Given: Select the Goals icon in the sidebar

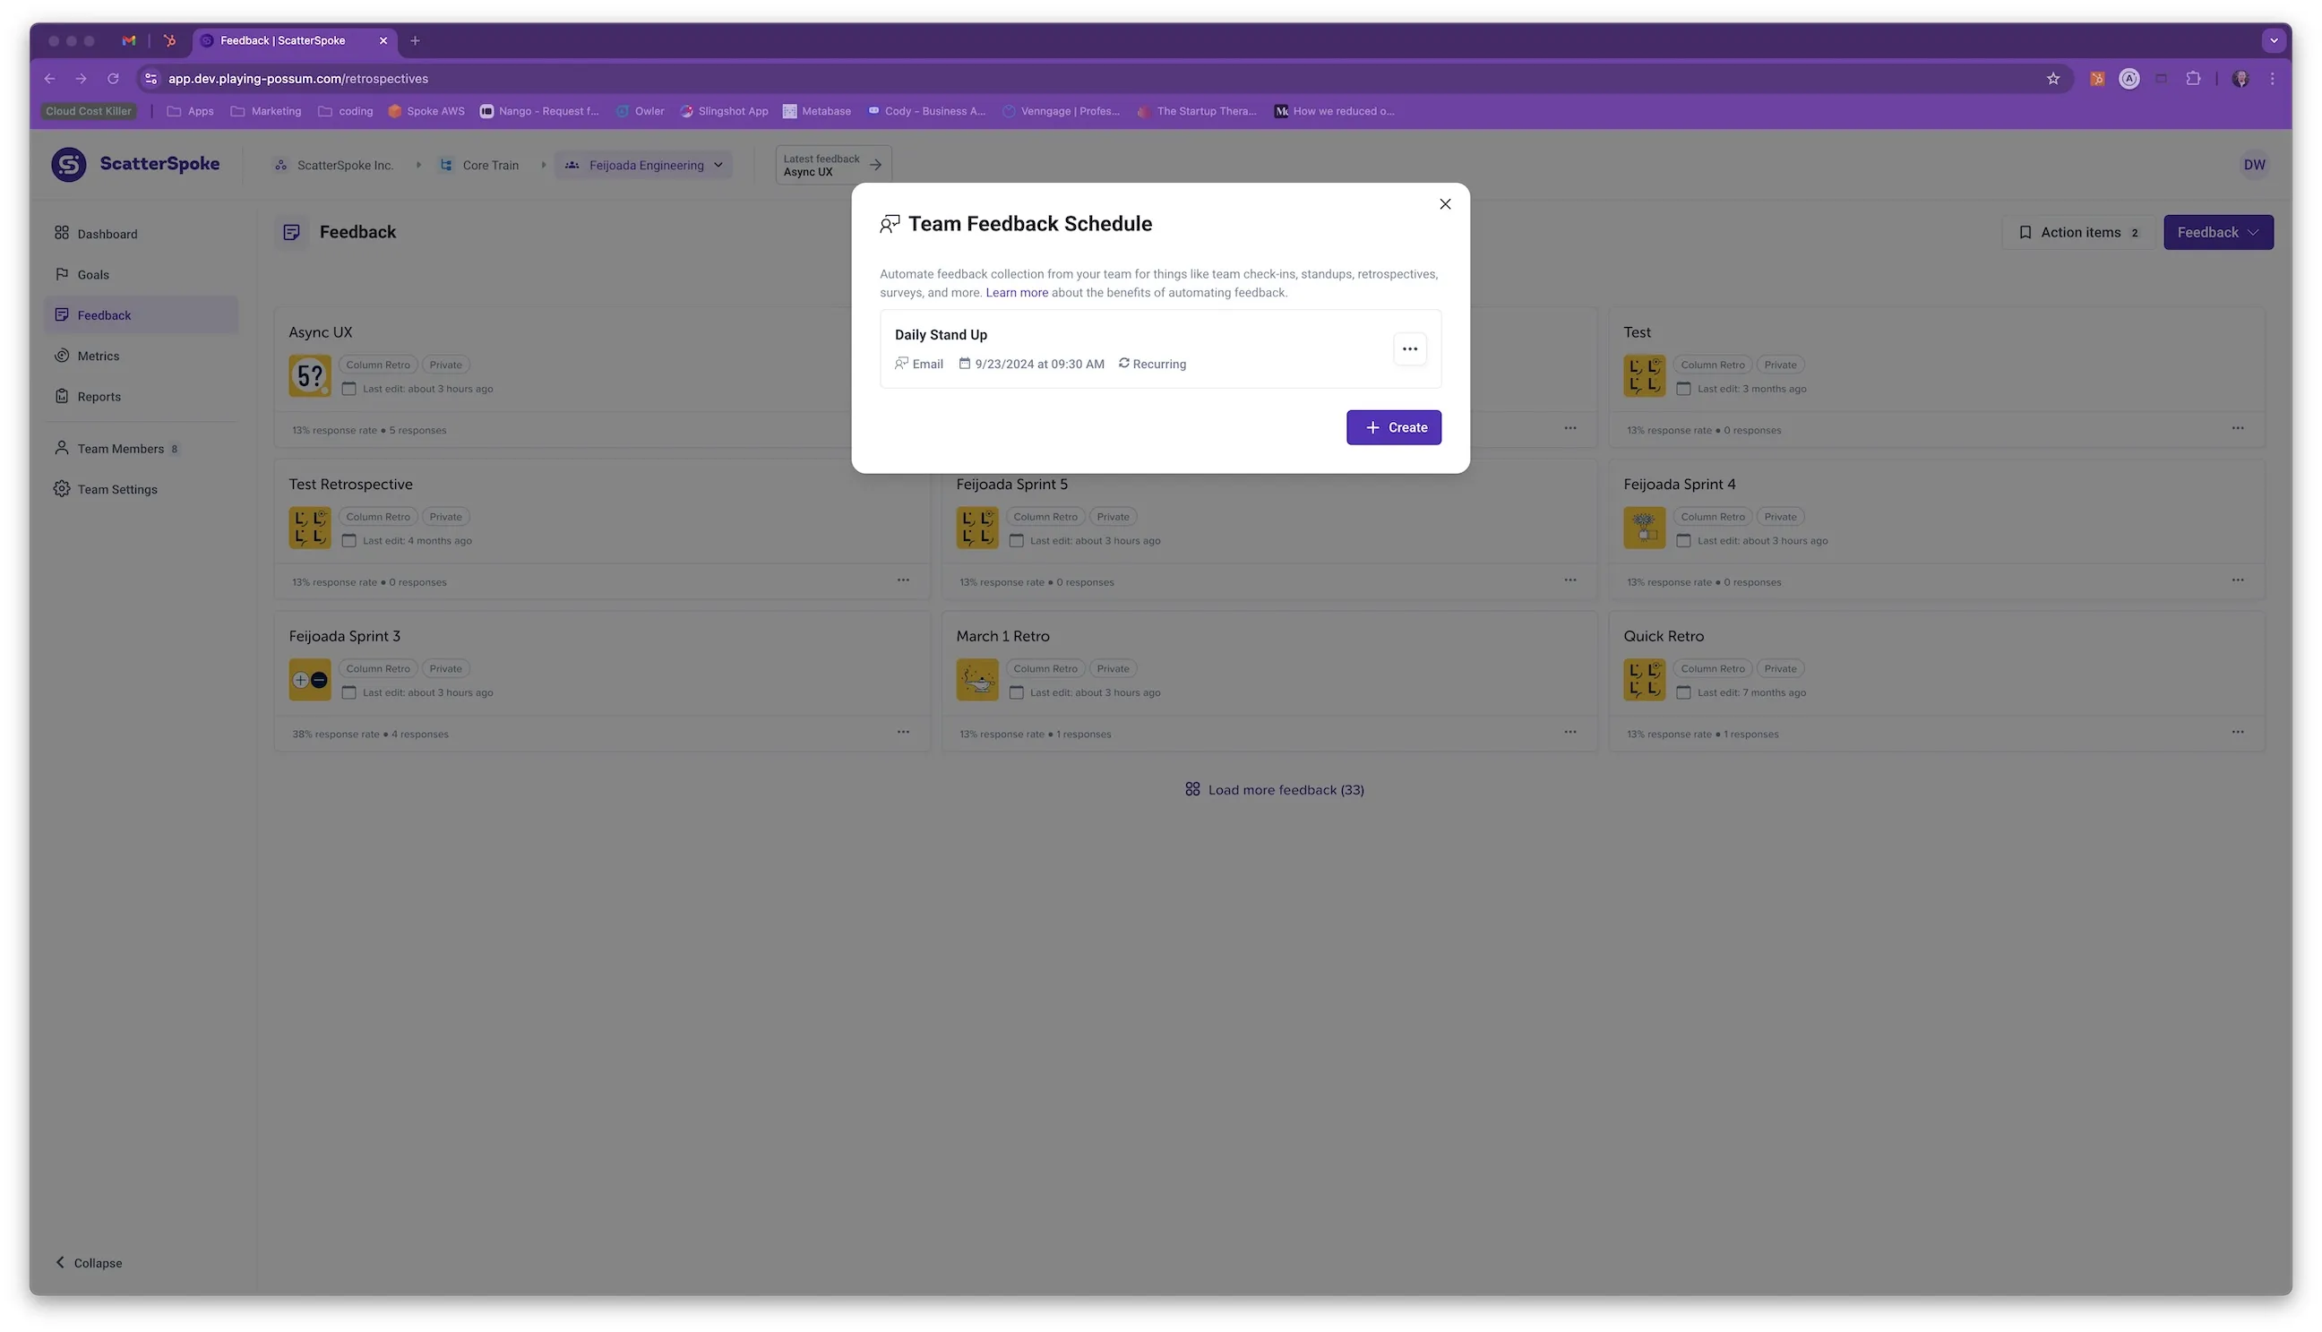Looking at the screenshot, I should (62, 273).
